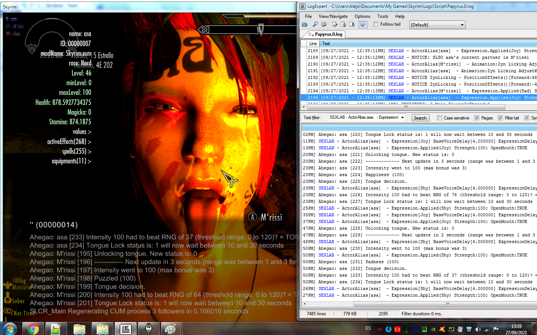Open second file explorer folder taskbar icon
Image resolution: width=537 pixels, height=335 pixels.
(x=102, y=329)
